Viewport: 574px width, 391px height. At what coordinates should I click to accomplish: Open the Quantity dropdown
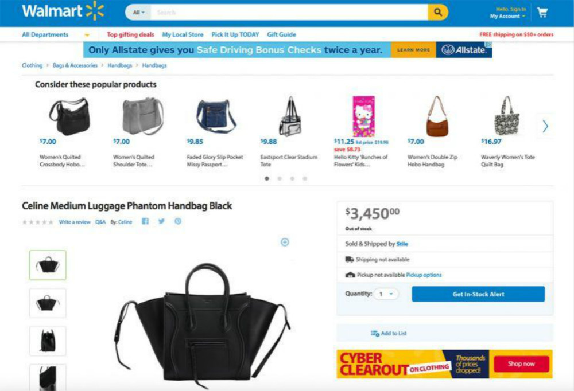click(x=386, y=294)
